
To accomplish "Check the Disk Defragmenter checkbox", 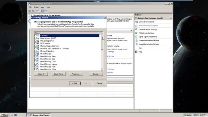I will pos(35,41).
